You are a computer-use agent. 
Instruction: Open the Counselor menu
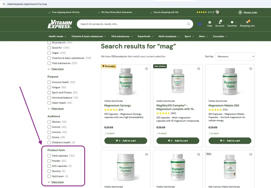[220, 36]
